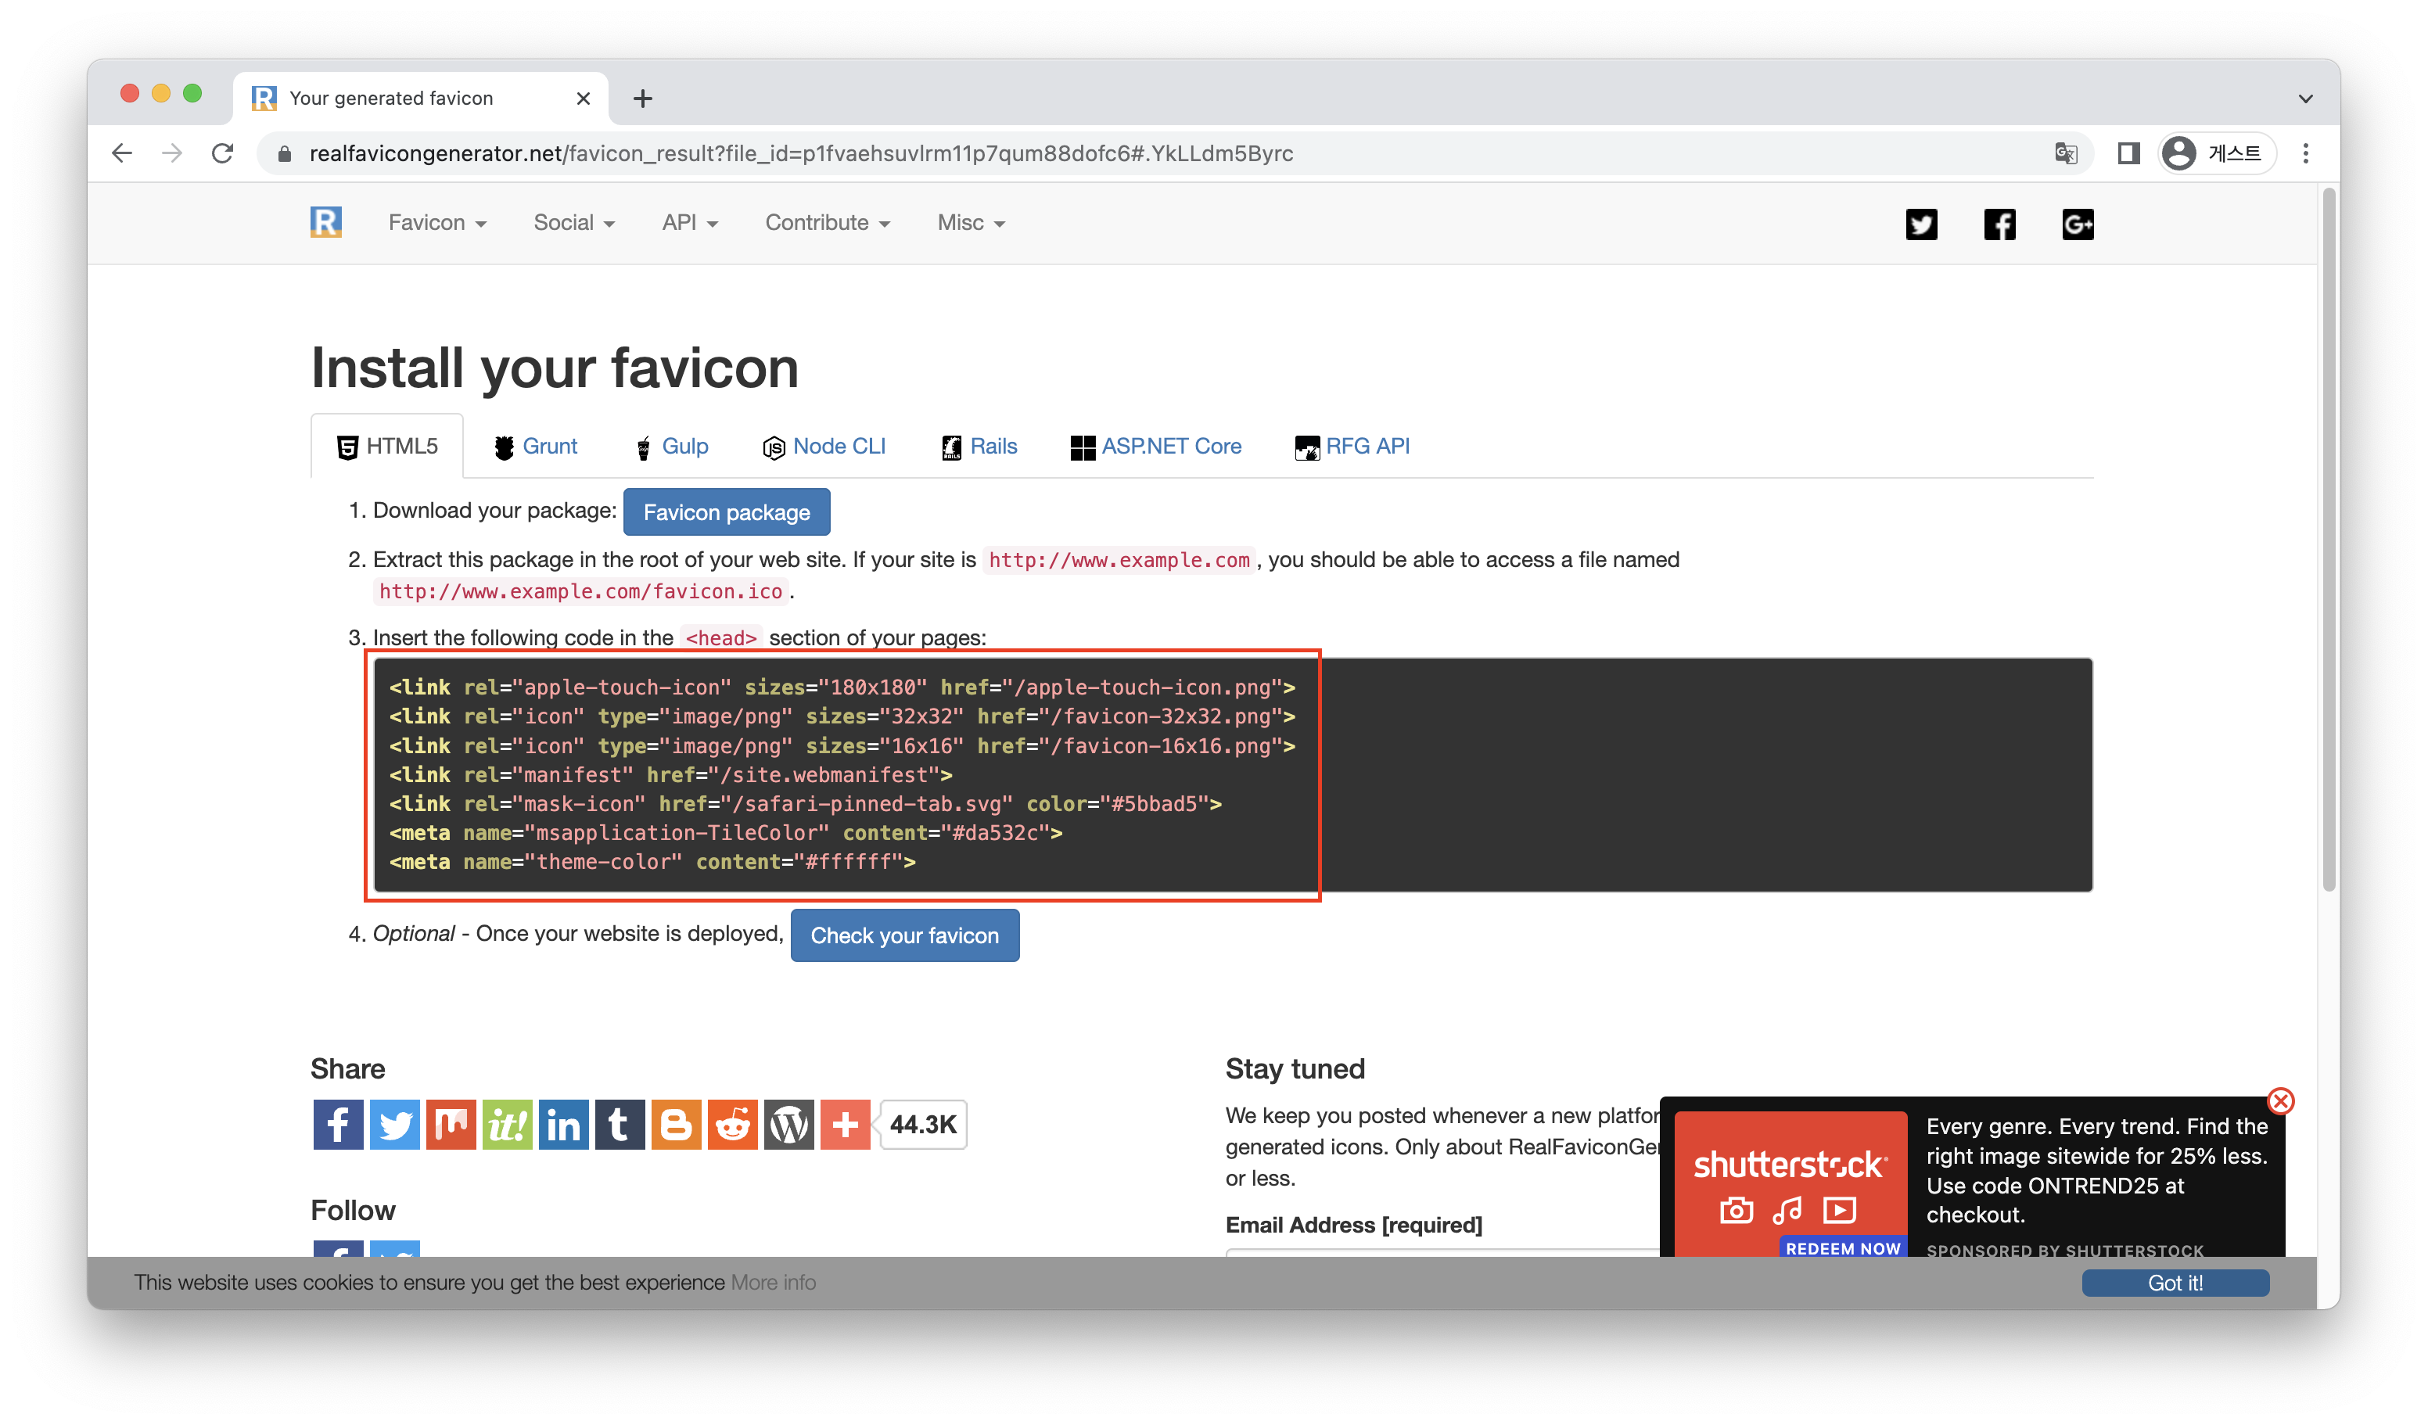Click the Shutterstock ad image
The width and height of the screenshot is (2428, 1425).
[x=1790, y=1183]
